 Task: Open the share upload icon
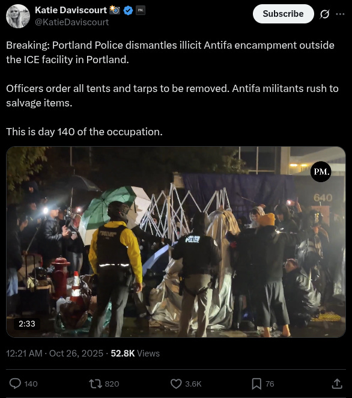[337, 384]
